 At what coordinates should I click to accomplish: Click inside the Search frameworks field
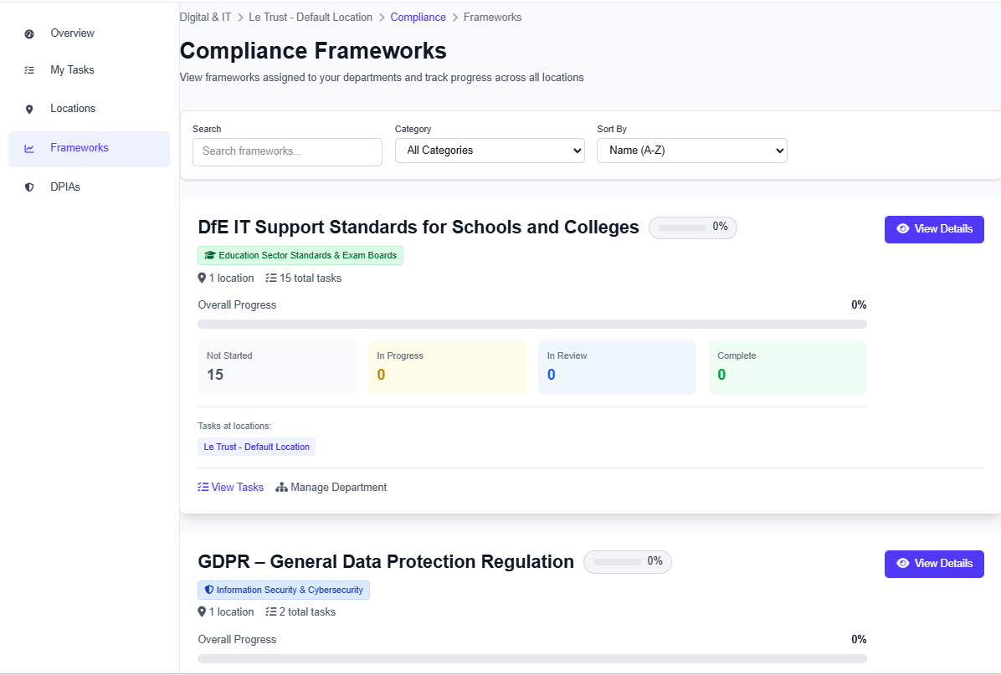[x=287, y=152]
